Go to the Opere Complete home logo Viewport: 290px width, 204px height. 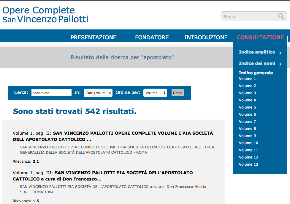tap(45, 15)
